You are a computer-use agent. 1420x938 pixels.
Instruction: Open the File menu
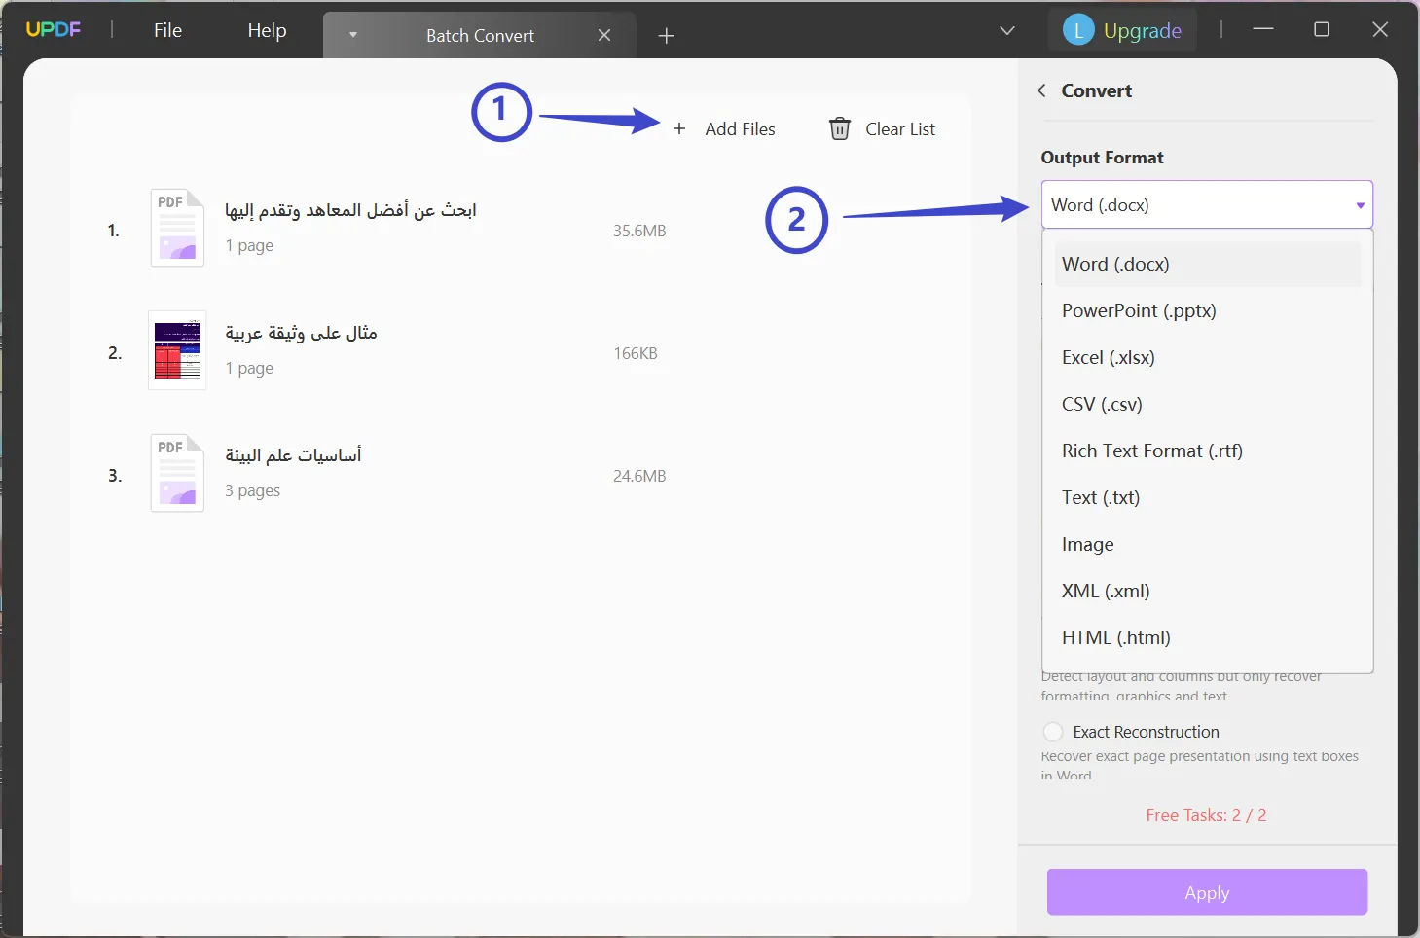click(x=166, y=29)
